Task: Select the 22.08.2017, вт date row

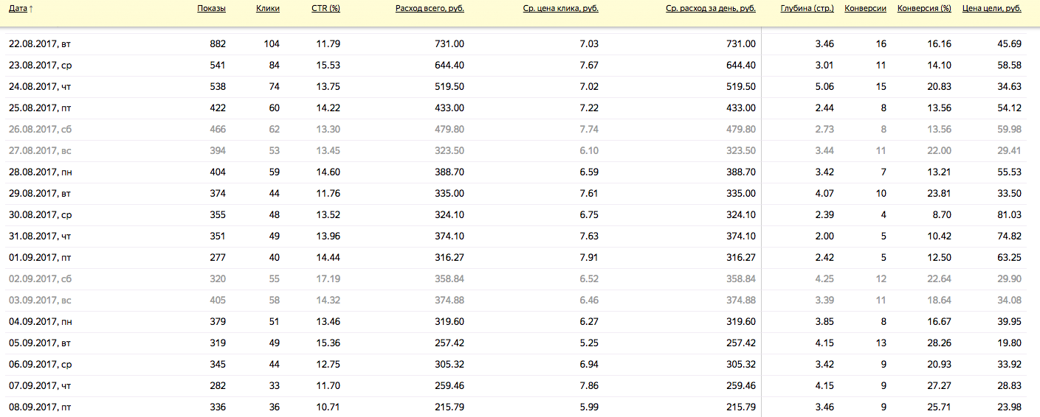Action: 40,44
